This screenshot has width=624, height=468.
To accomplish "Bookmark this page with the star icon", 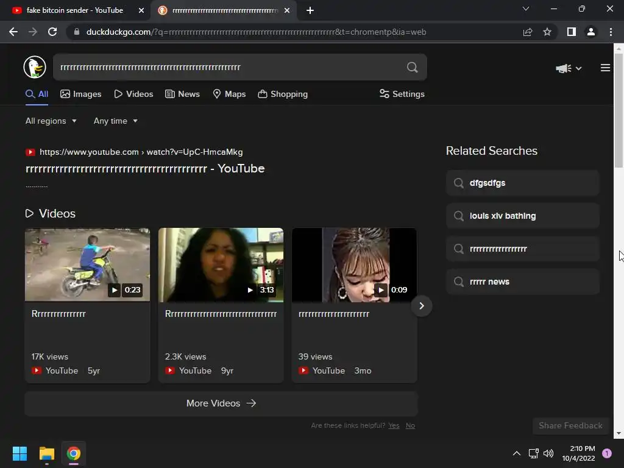I will click(547, 32).
